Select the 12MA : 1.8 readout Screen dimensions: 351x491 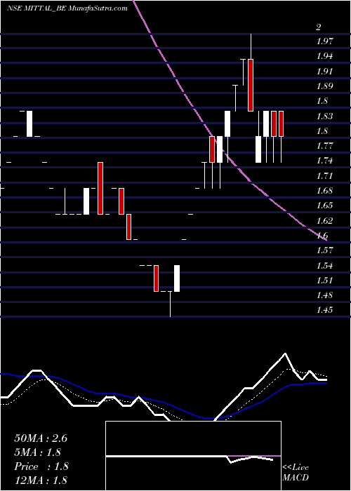[41, 480]
